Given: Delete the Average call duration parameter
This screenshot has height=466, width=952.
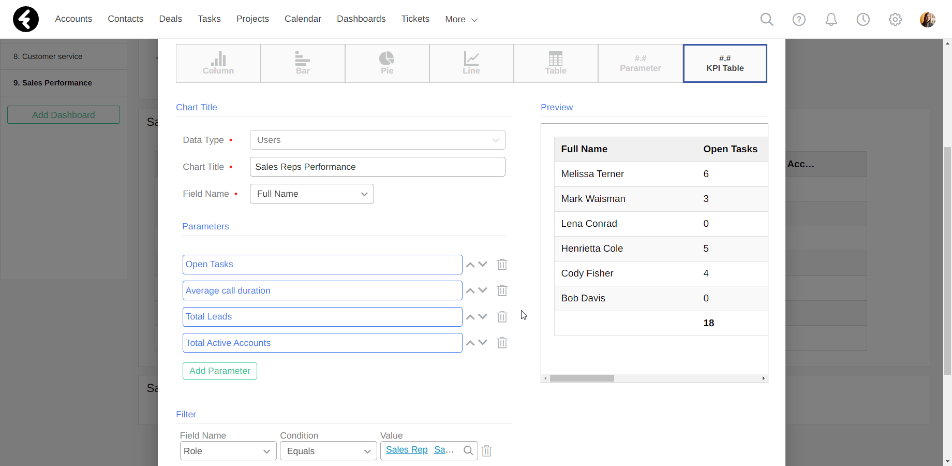Looking at the screenshot, I should [502, 290].
